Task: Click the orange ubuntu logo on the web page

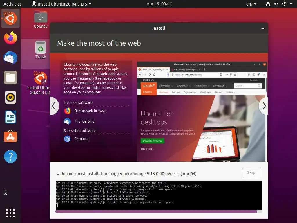Action: click(149, 86)
